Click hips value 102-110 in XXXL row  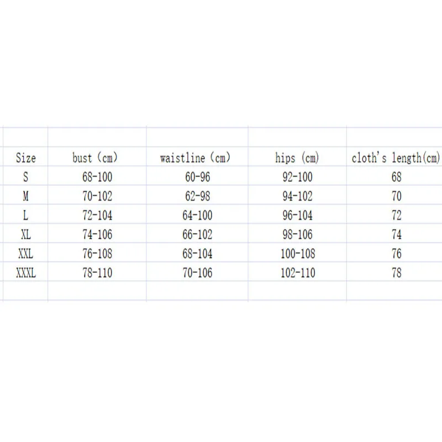pos(297,272)
